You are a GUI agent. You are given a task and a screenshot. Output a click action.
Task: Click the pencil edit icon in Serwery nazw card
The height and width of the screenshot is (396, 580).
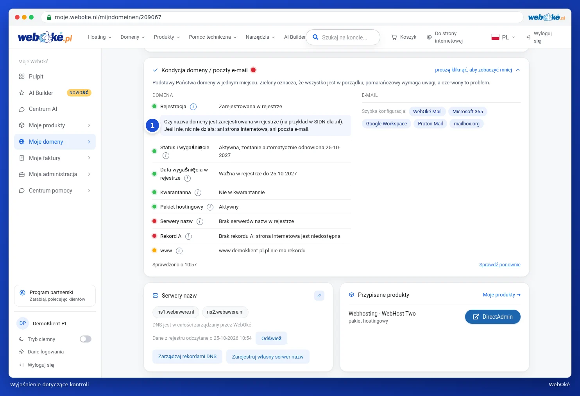click(319, 296)
